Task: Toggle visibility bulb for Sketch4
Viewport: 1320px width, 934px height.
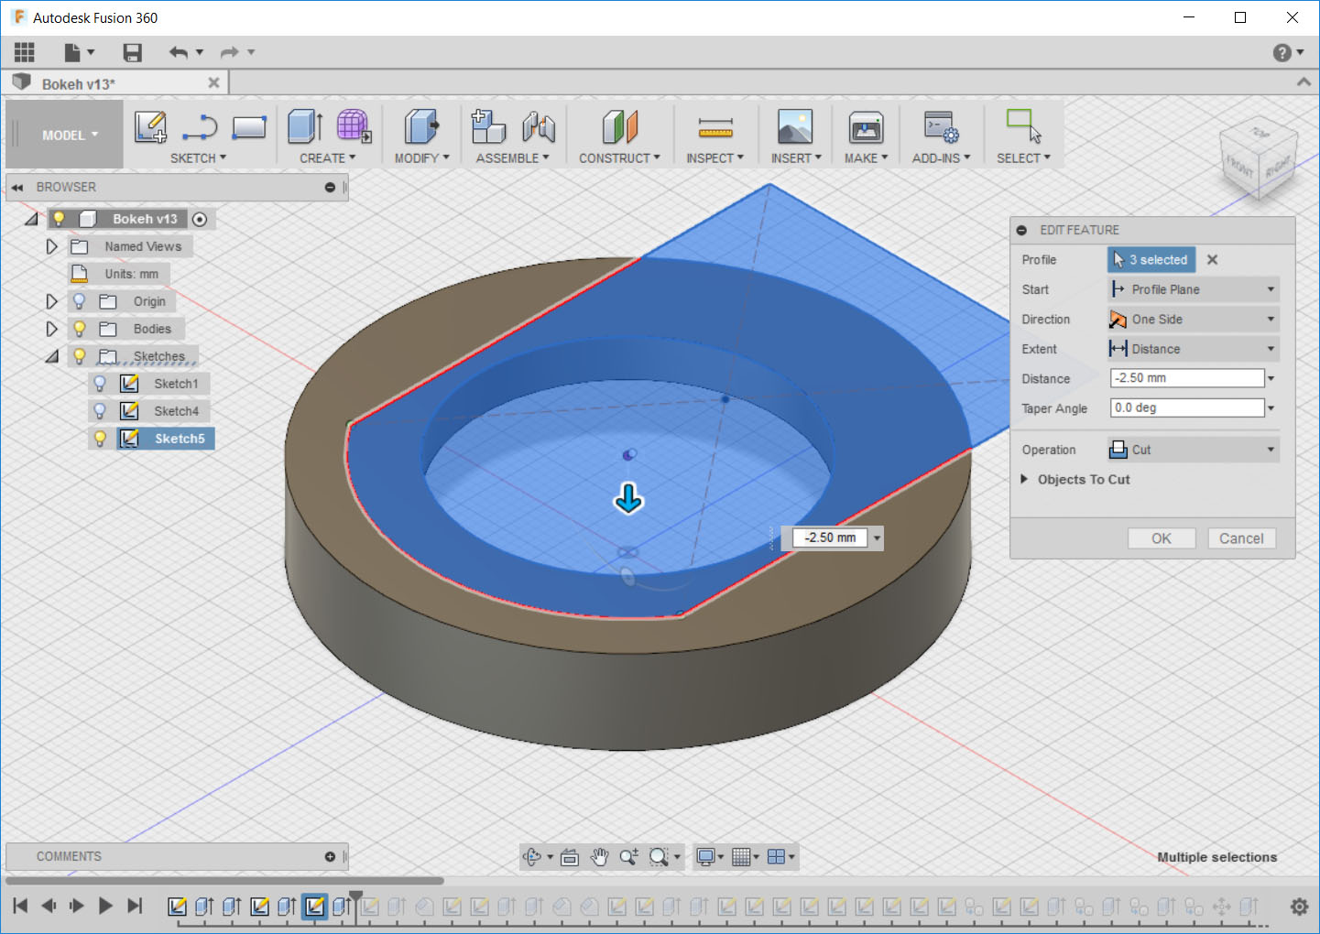Action: point(100,411)
